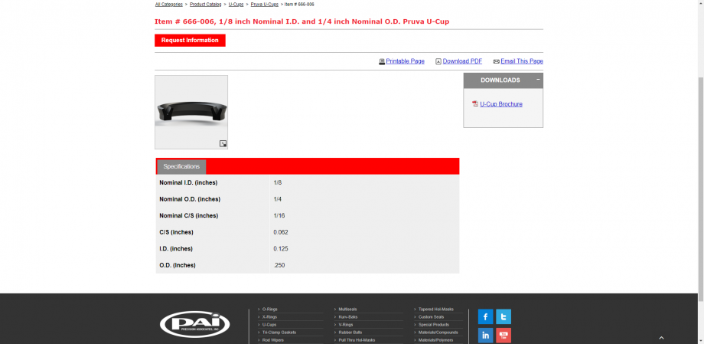Screen dimensions: 704x344
Task: Open the Facebook social icon
Action: (485, 316)
